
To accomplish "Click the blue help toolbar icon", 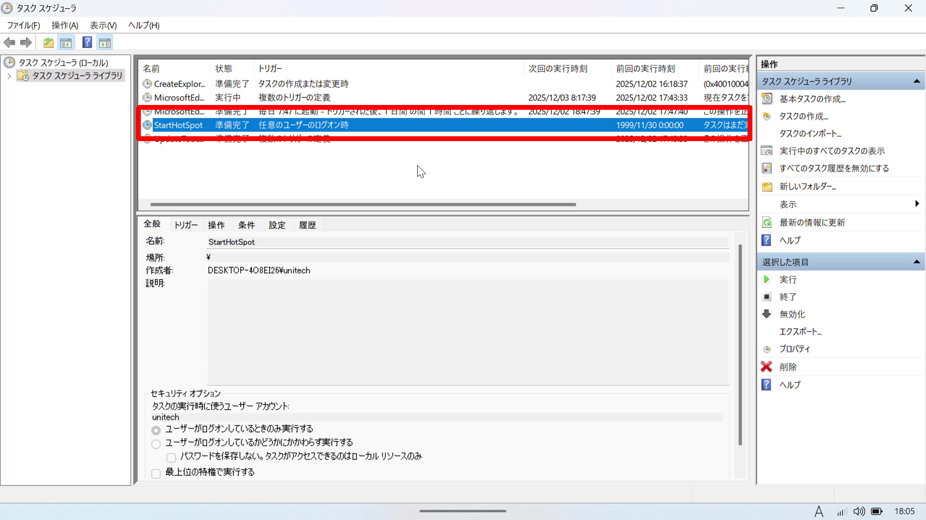I will tap(87, 42).
